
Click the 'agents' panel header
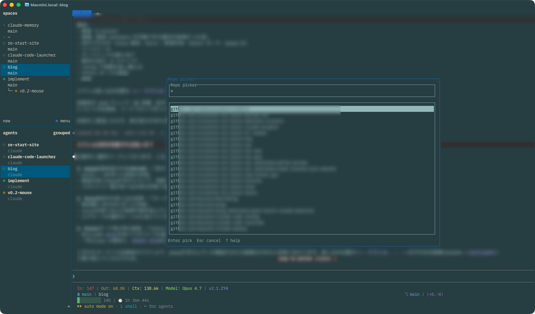[x=10, y=133]
